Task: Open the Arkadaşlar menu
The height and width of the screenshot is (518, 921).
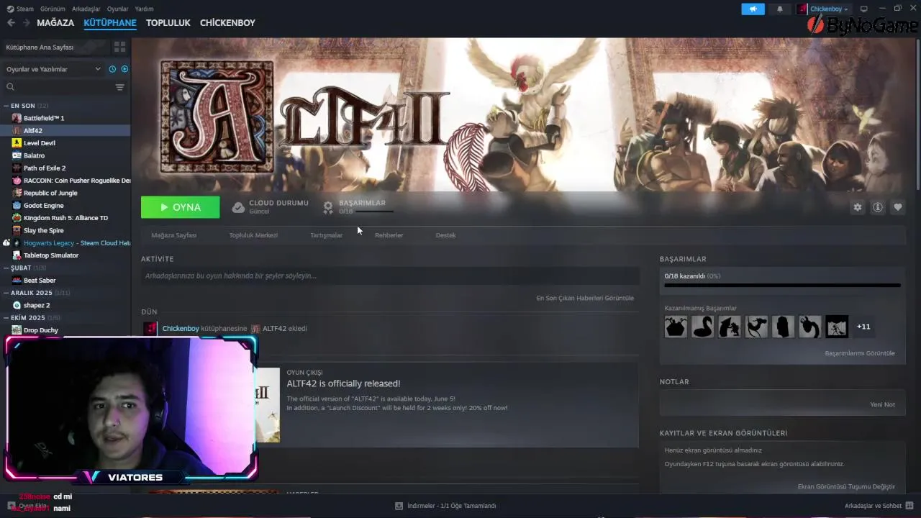Action: click(86, 9)
